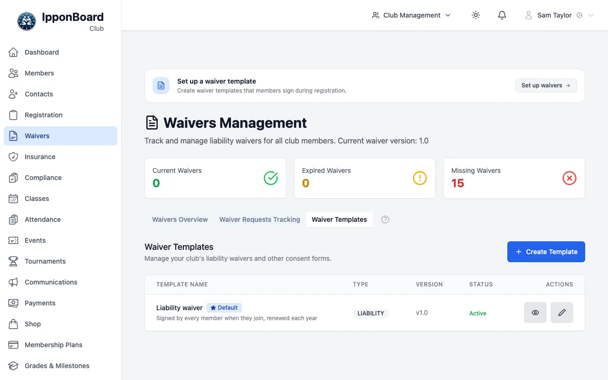Click the document icon in setup banner
The image size is (608, 380).
(161, 85)
